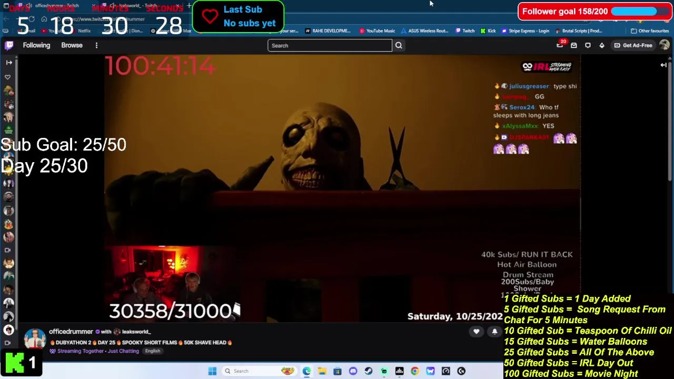674x379 pixels.
Task: Click the officedrummer profile picture
Action: pos(35,339)
